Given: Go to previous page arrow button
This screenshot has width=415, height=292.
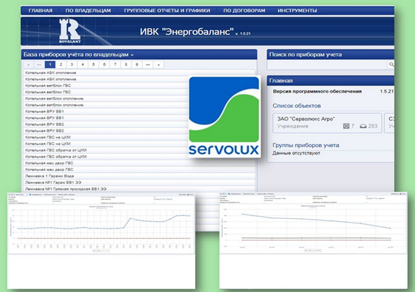Looking at the screenshot, I should 39,65.
